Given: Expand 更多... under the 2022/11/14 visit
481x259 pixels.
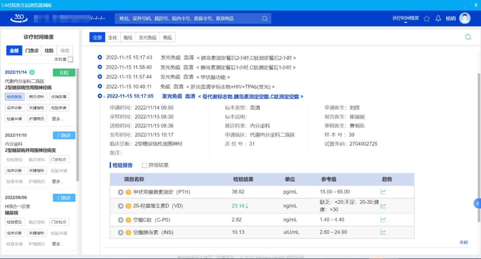Looking at the screenshot, I should coord(57,119).
